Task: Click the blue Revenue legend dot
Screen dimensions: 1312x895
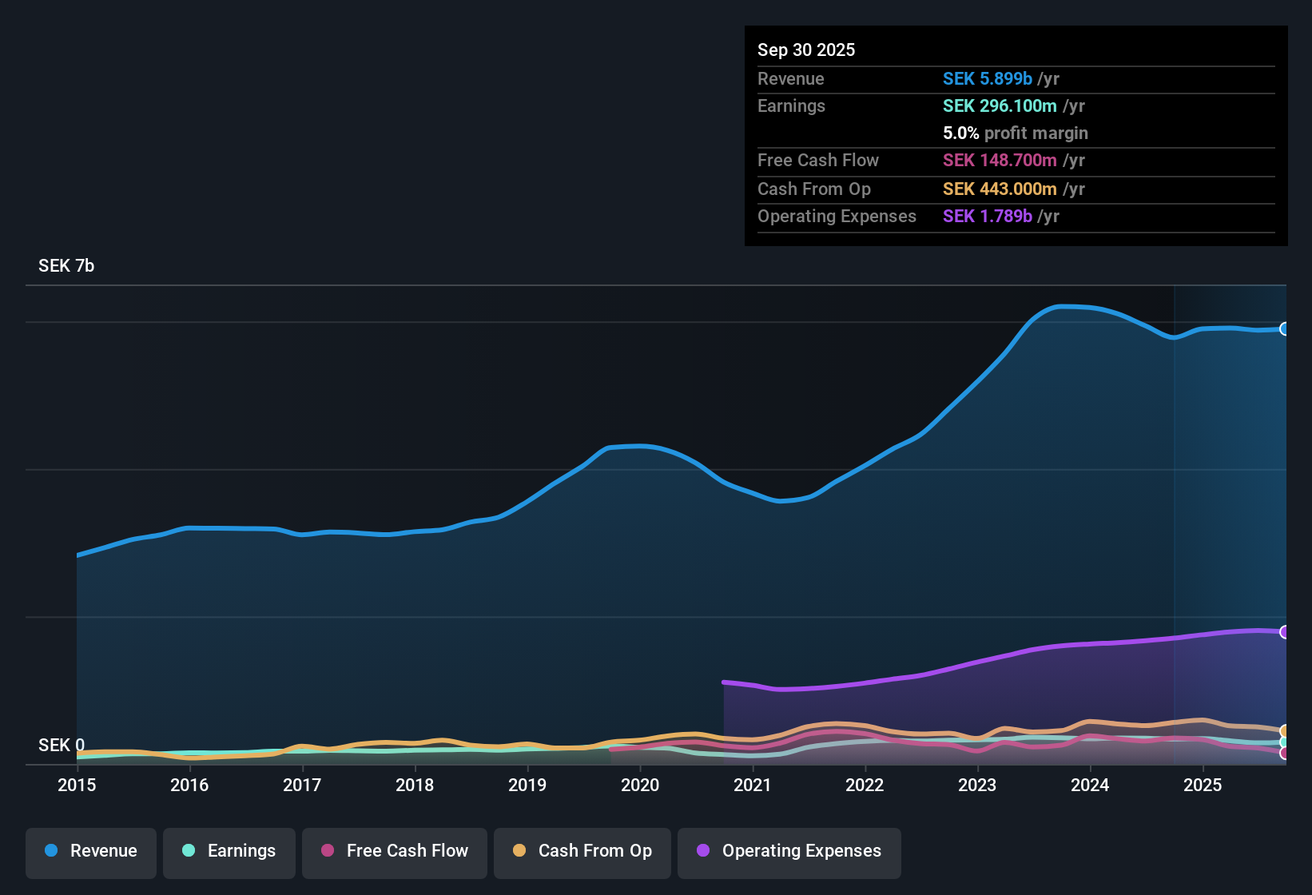Action: [x=50, y=851]
